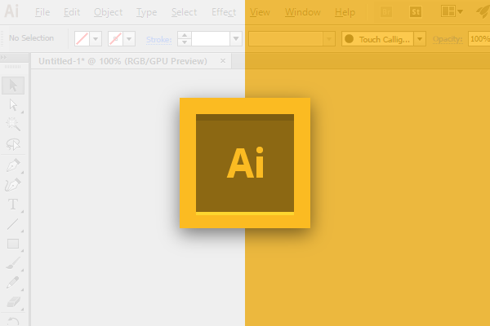Open the stroke color dropdown arrow
Viewport: 490px width, 326px height.
pyautogui.click(x=129, y=39)
